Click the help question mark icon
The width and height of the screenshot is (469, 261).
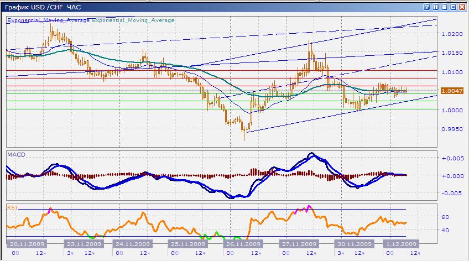(x=428, y=7)
